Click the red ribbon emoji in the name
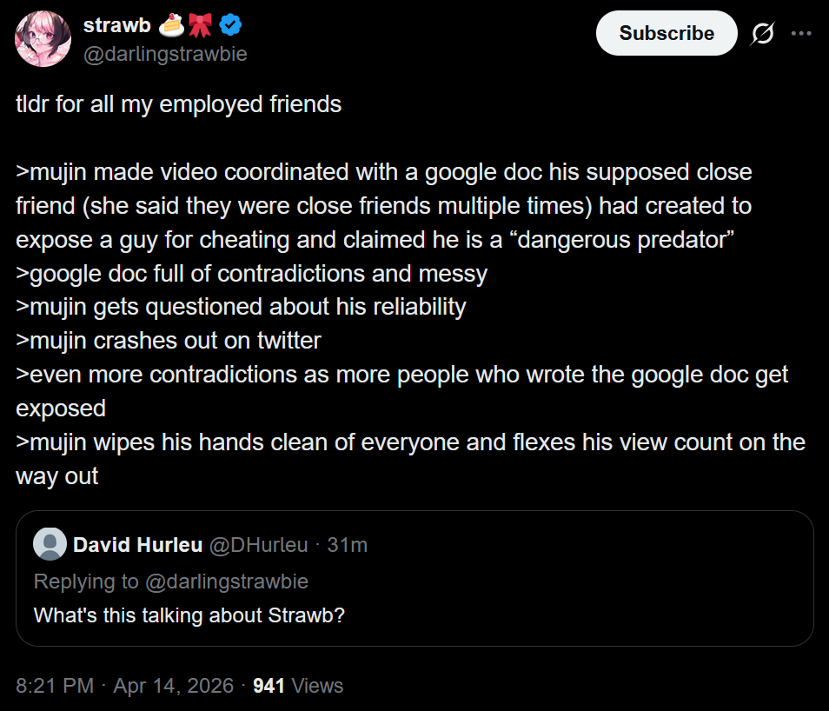Image resolution: width=829 pixels, height=711 pixels. (x=201, y=26)
